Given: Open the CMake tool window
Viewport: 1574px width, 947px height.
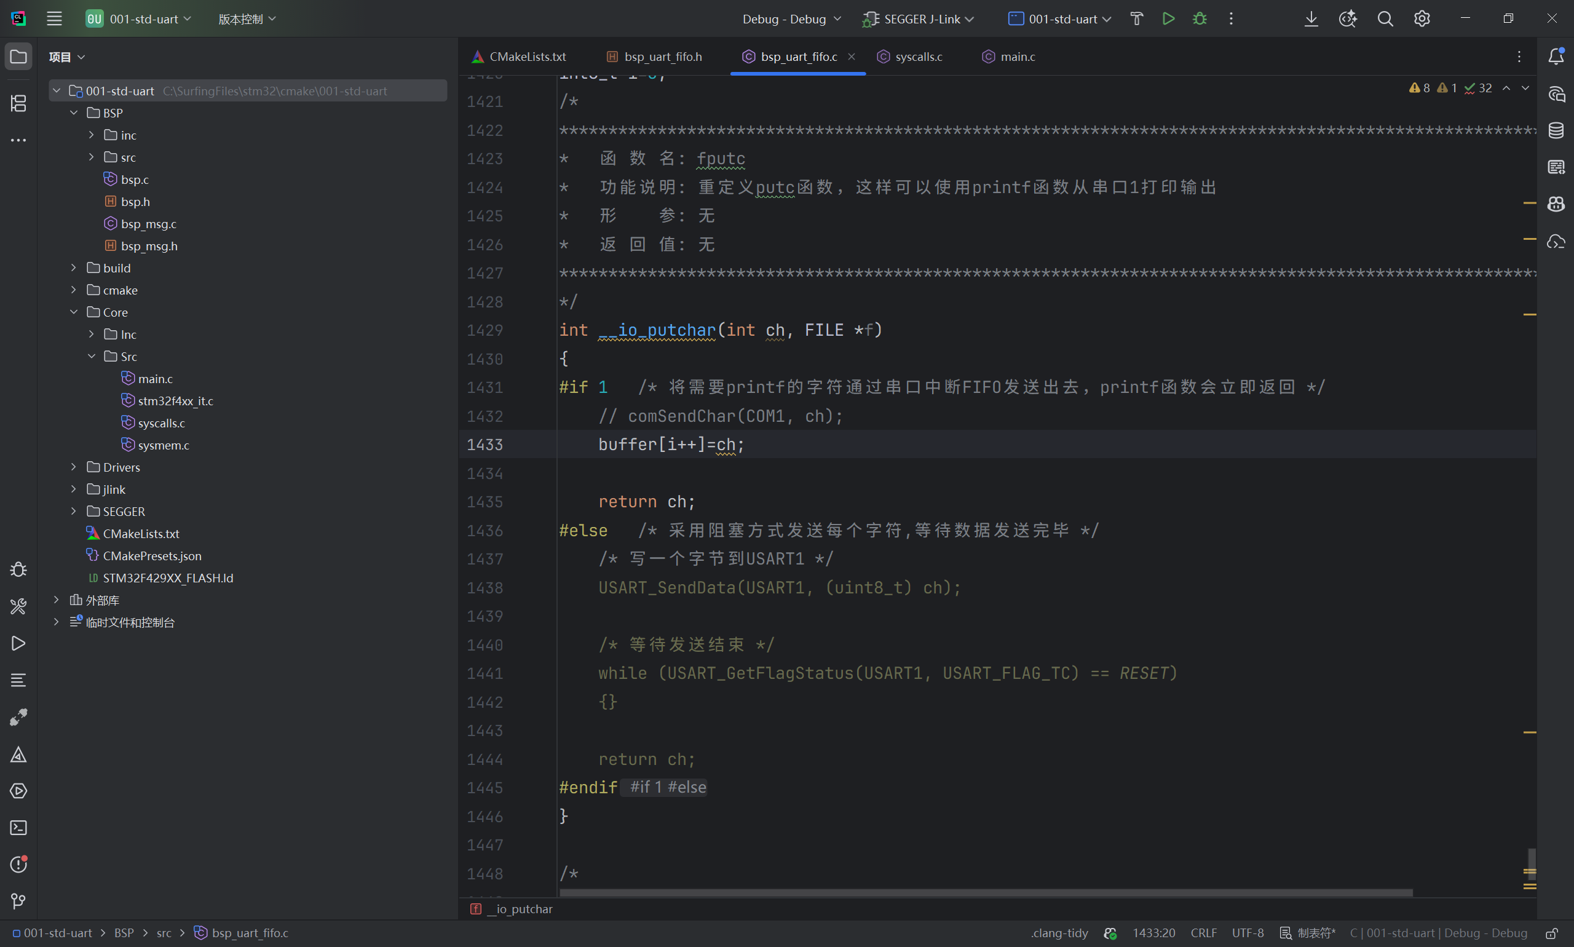Looking at the screenshot, I should [18, 755].
